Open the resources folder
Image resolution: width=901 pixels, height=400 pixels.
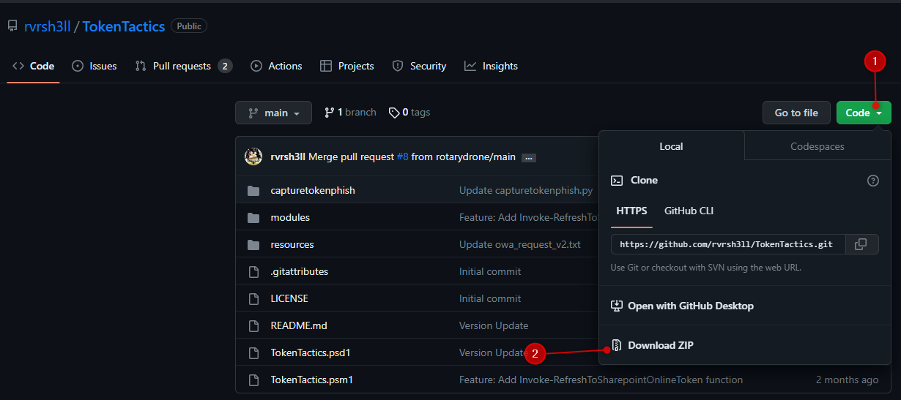292,244
